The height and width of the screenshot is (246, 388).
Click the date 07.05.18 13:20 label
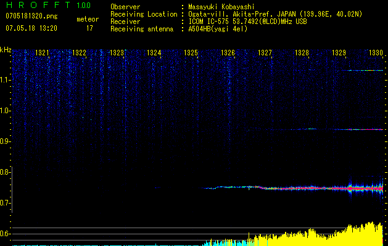[31, 28]
